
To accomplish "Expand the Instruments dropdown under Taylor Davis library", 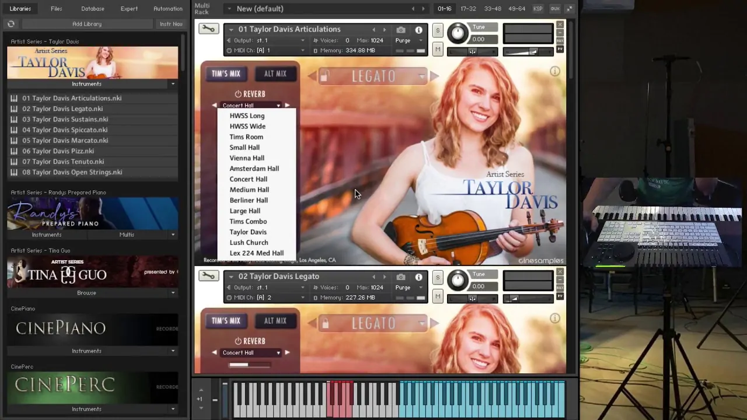I will pos(173,84).
